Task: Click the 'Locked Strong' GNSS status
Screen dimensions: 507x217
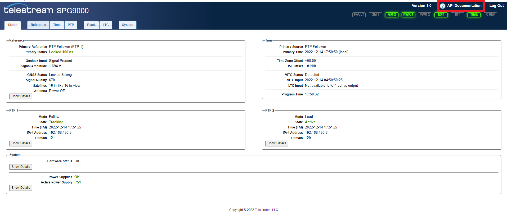Action: click(60, 75)
